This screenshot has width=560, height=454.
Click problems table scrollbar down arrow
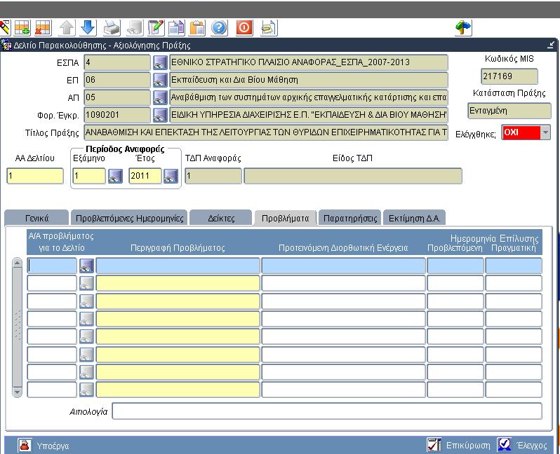tap(17, 392)
